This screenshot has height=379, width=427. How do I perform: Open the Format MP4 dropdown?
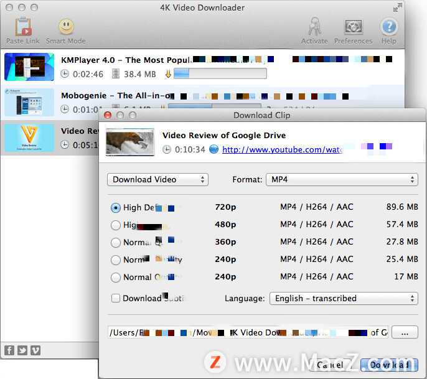(x=342, y=180)
